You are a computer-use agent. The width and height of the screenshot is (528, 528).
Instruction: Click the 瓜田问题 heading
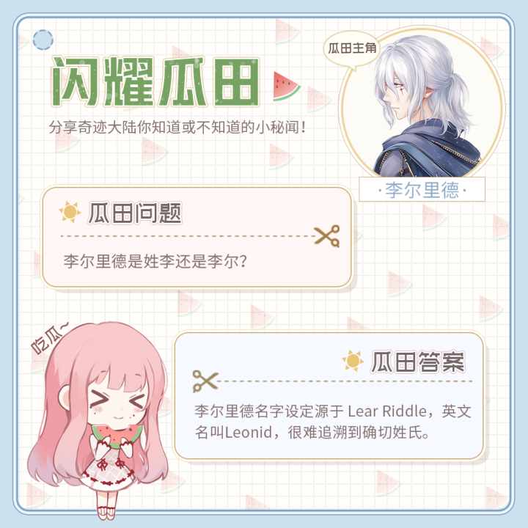click(135, 213)
